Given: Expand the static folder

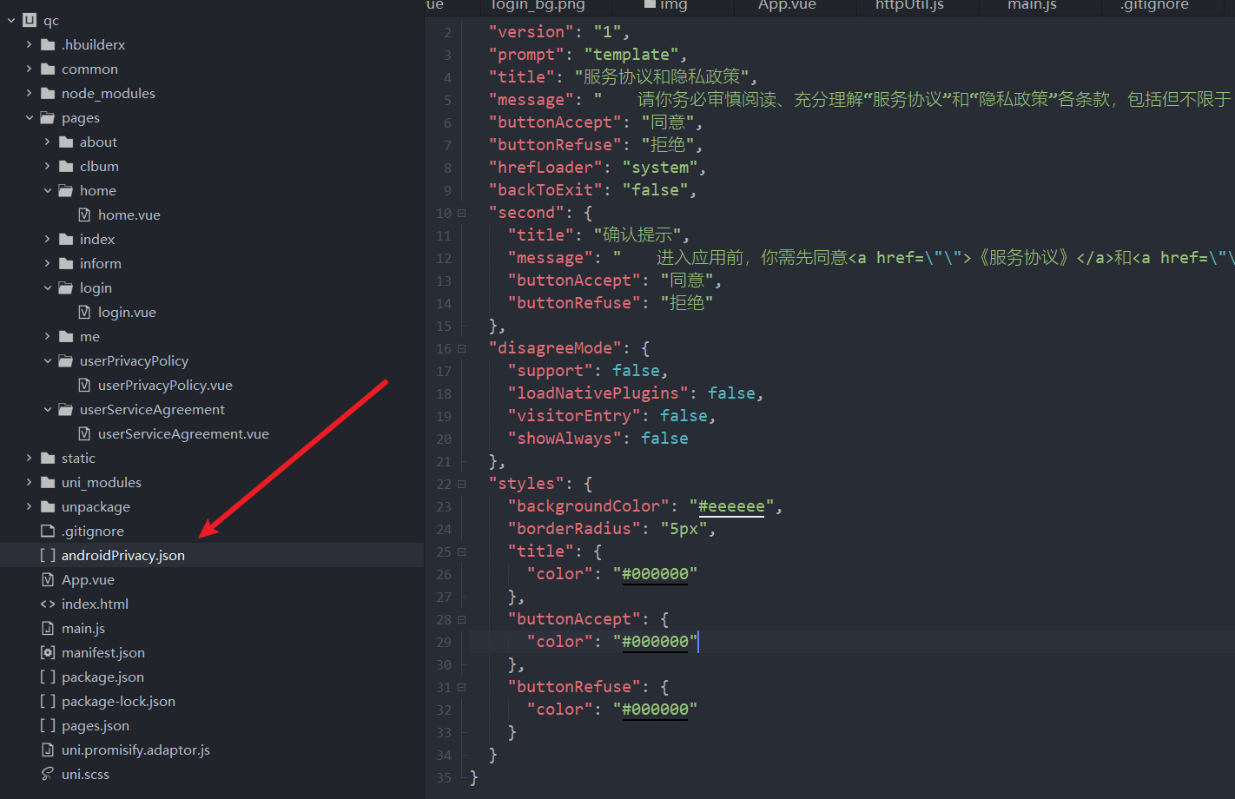Looking at the screenshot, I should 29,458.
